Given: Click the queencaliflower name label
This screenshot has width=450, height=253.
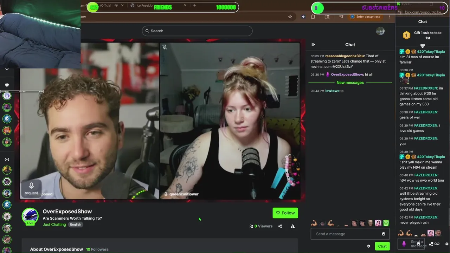Looking at the screenshot, I should coord(184,194).
